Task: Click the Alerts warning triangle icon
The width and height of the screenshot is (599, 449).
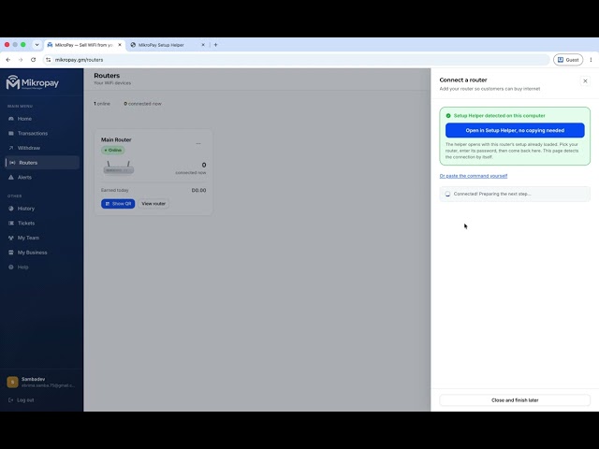Action: point(11,177)
